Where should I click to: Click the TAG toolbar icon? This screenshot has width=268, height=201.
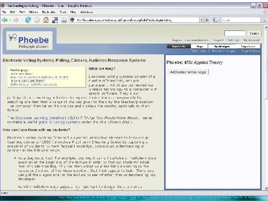click(x=64, y=20)
